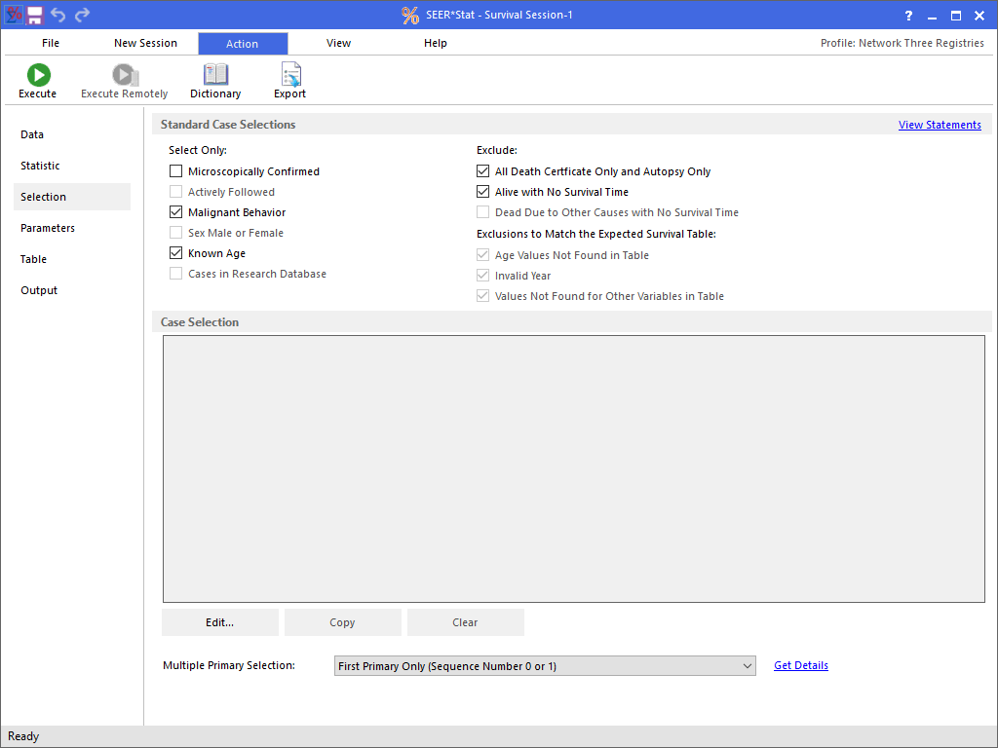Open the Dictionary book icon
Screen dimensions: 998x748
pyautogui.click(x=215, y=75)
